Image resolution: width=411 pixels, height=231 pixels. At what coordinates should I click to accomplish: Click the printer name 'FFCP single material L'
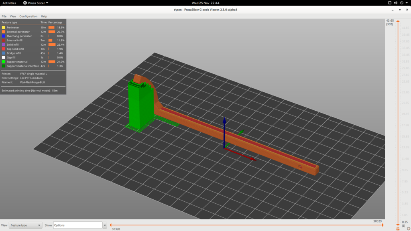[34, 74]
